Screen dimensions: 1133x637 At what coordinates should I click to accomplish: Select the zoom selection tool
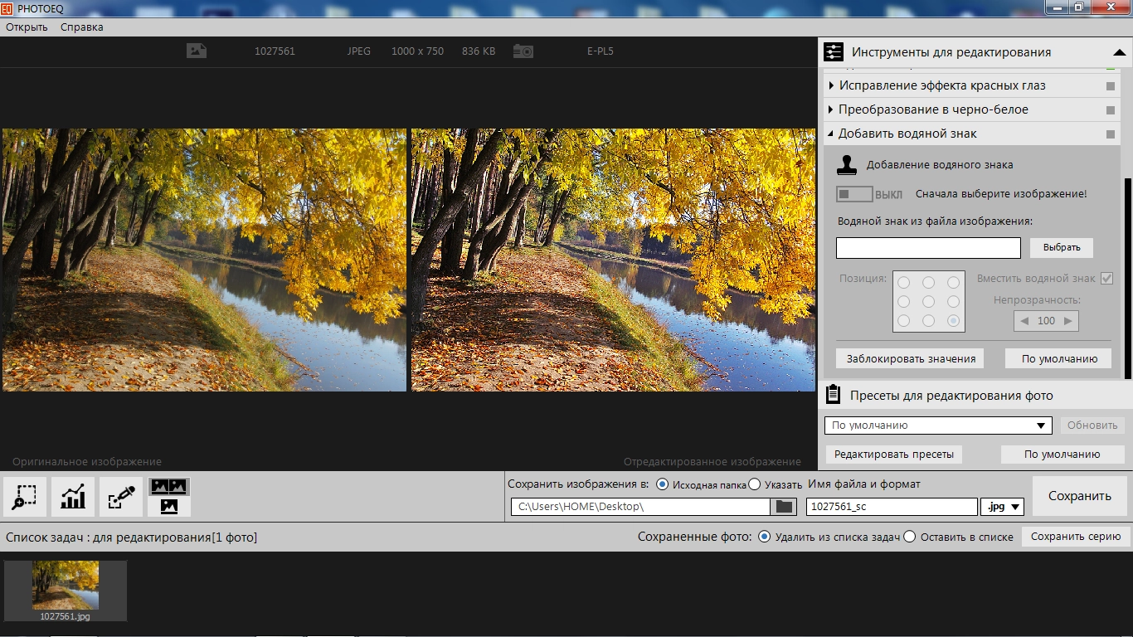click(25, 497)
